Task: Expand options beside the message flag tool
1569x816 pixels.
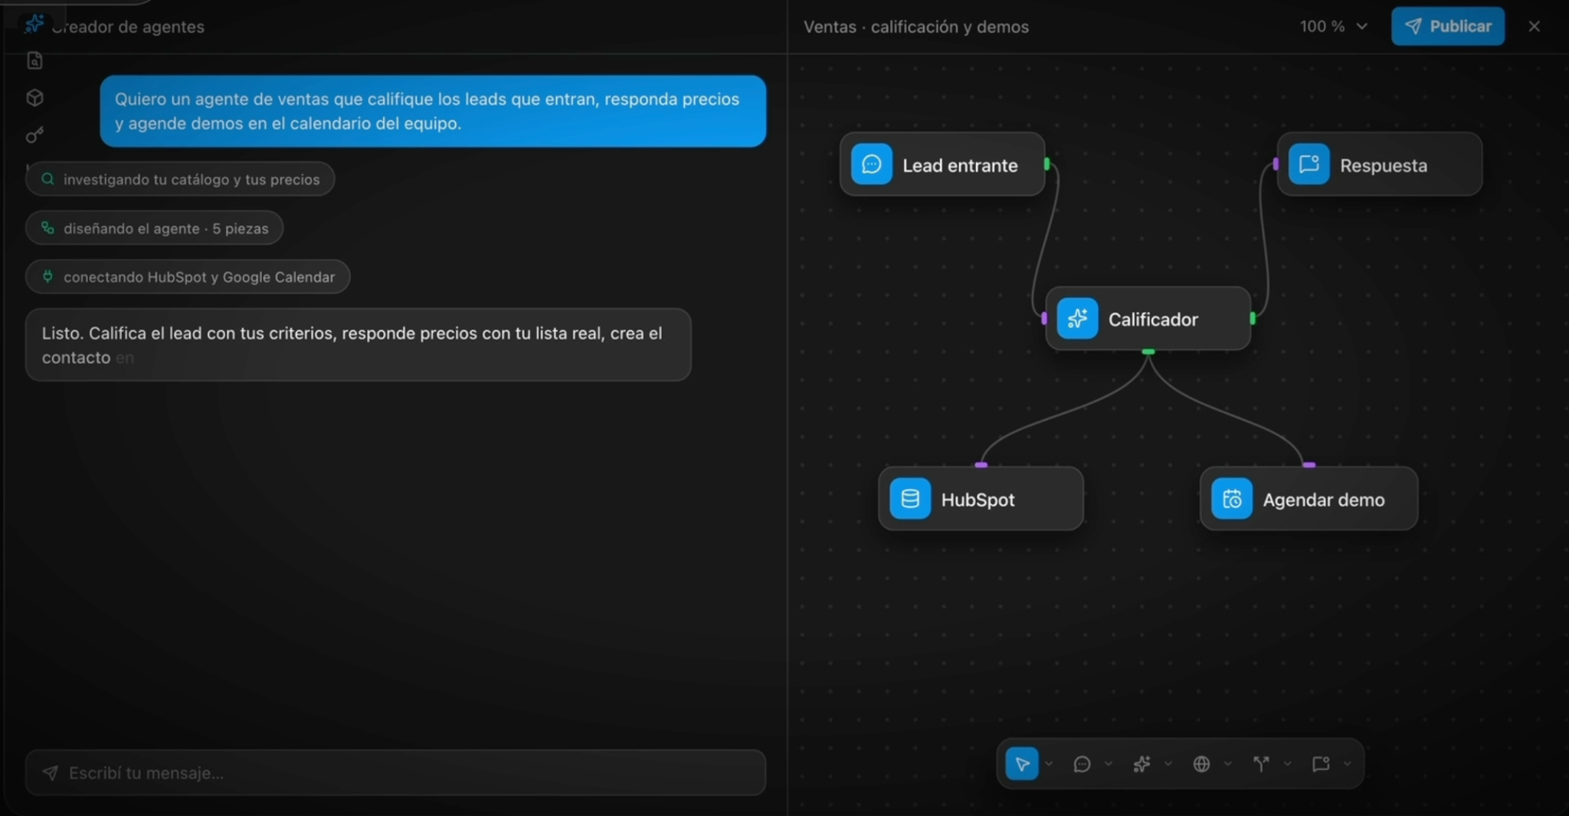Action: pos(1348,764)
